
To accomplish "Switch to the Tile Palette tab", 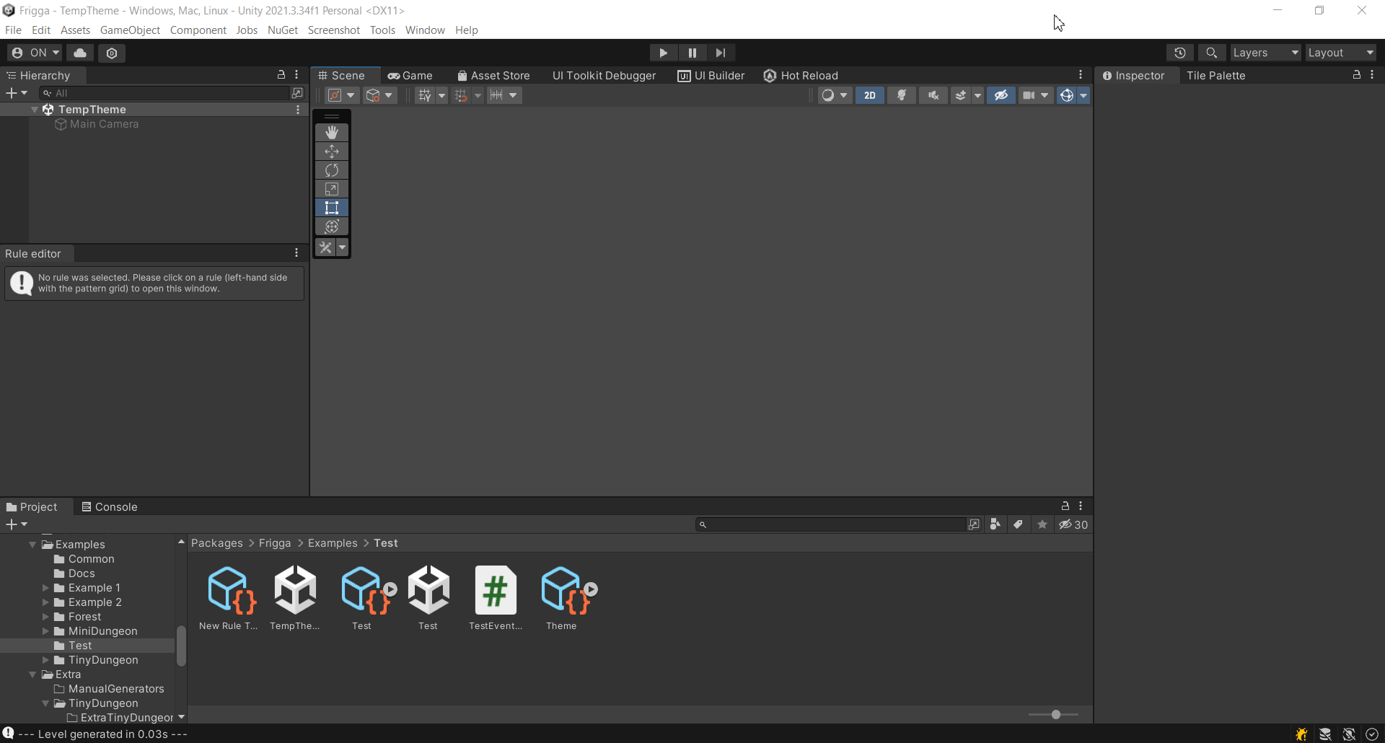I will coord(1216,76).
